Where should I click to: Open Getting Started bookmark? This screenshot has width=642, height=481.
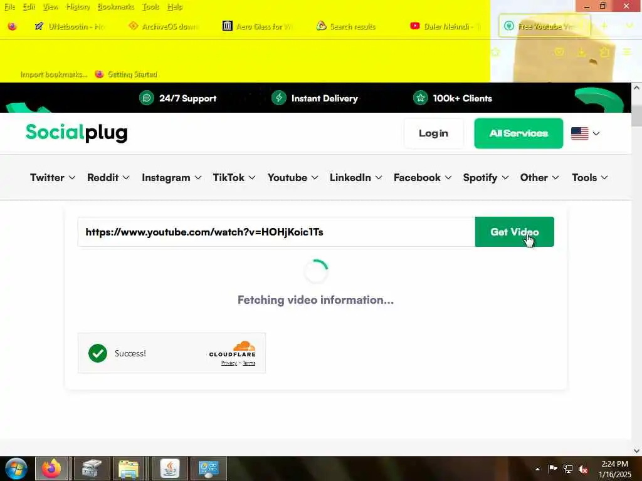tap(125, 75)
